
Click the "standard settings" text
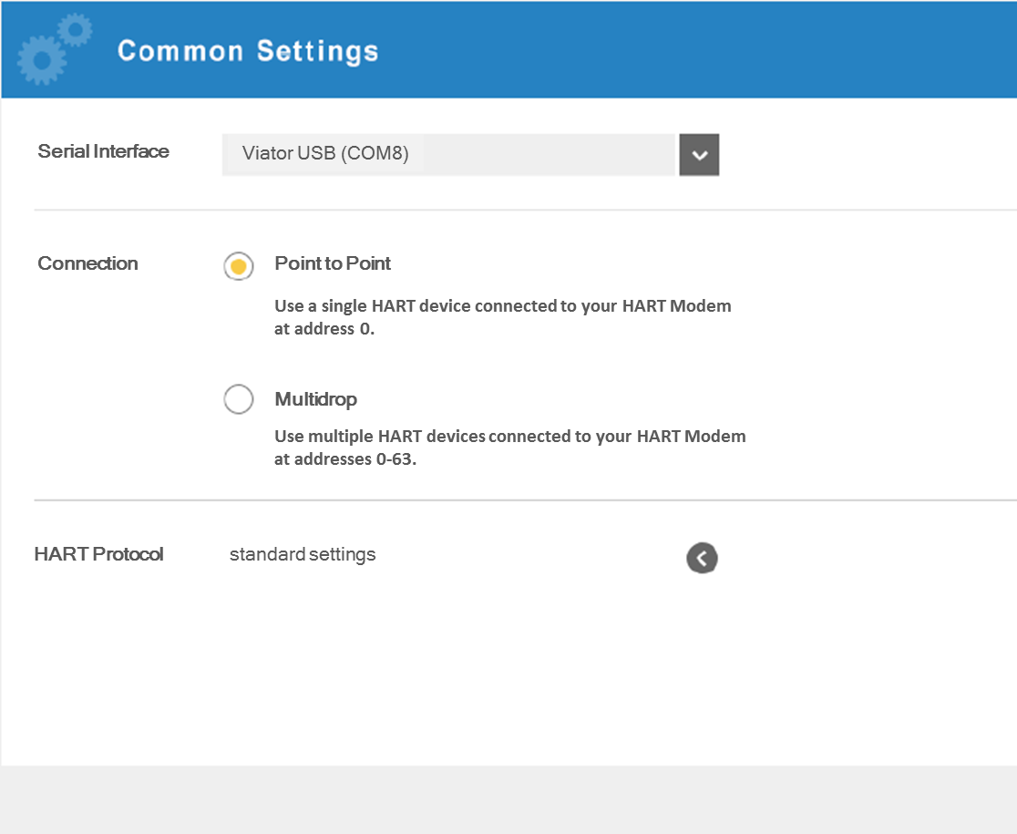pyautogui.click(x=303, y=554)
